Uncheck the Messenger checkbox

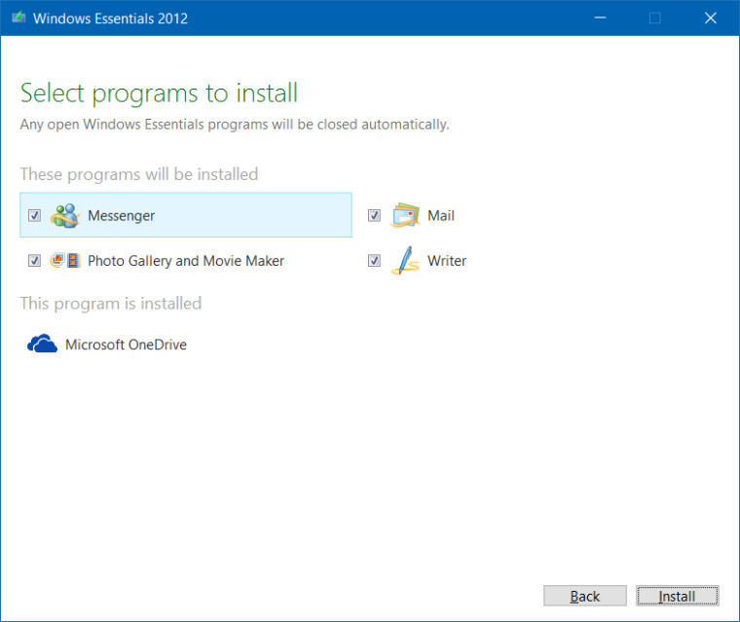tap(34, 215)
